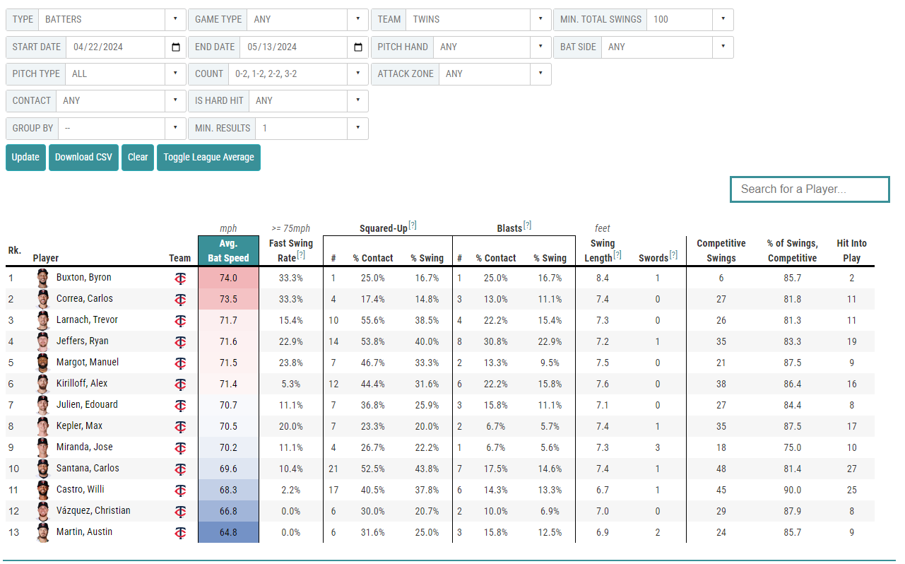Click the help icon beside Swords
Viewport: 905px width, 564px height.
pos(673,255)
